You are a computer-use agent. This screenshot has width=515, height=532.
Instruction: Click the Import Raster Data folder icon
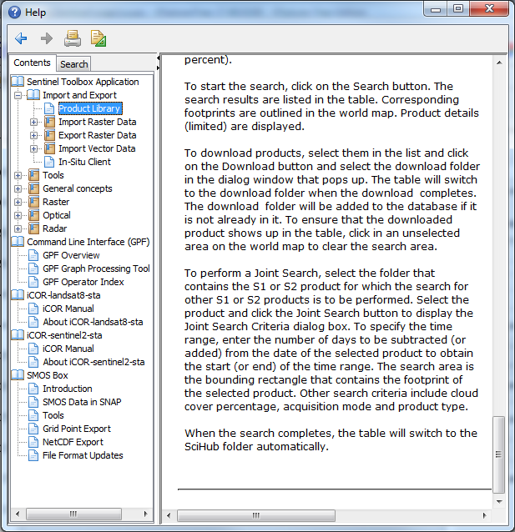point(49,122)
